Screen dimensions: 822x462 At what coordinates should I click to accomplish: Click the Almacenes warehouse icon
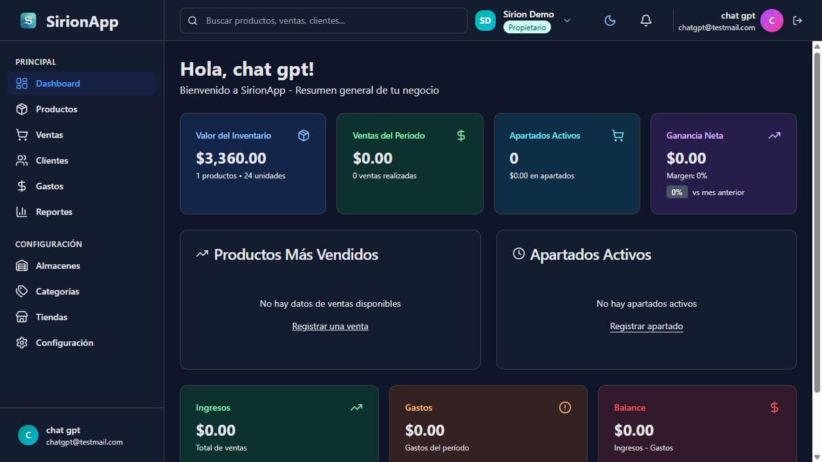pyautogui.click(x=22, y=266)
